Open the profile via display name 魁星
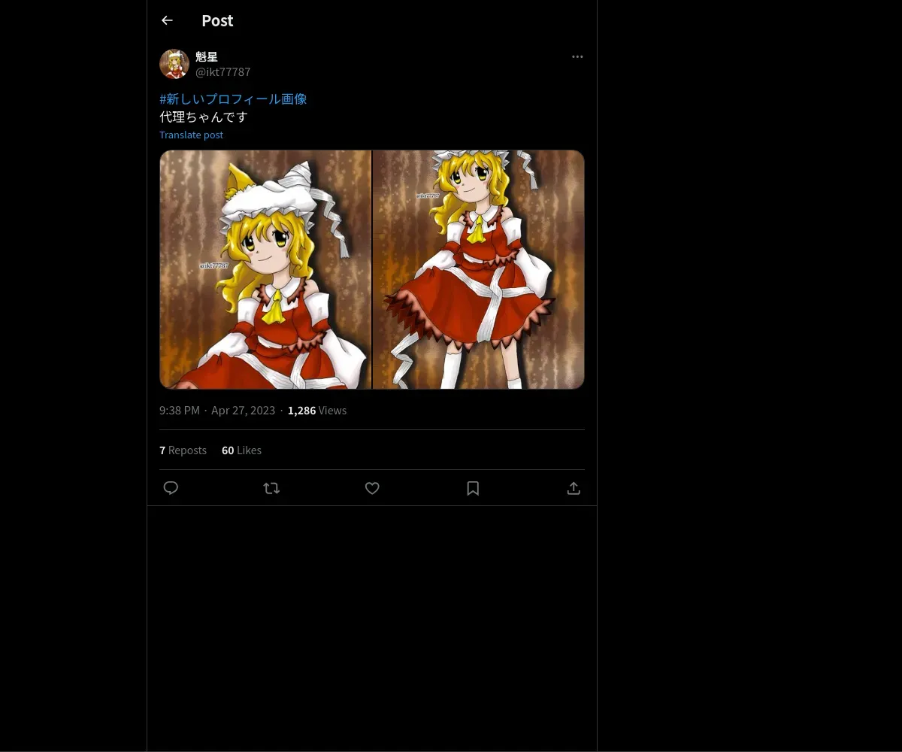This screenshot has width=902, height=752. pos(207,56)
